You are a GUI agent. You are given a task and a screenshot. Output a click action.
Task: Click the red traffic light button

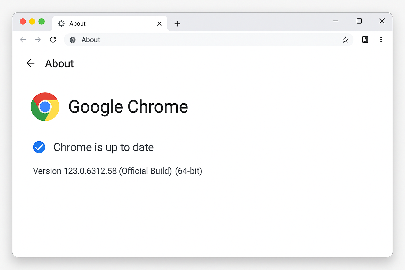pos(23,21)
